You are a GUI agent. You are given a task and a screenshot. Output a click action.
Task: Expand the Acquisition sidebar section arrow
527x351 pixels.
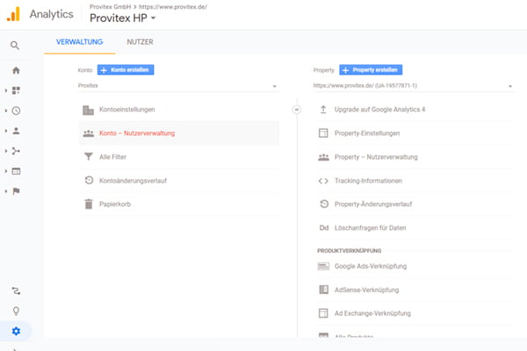tap(6, 151)
